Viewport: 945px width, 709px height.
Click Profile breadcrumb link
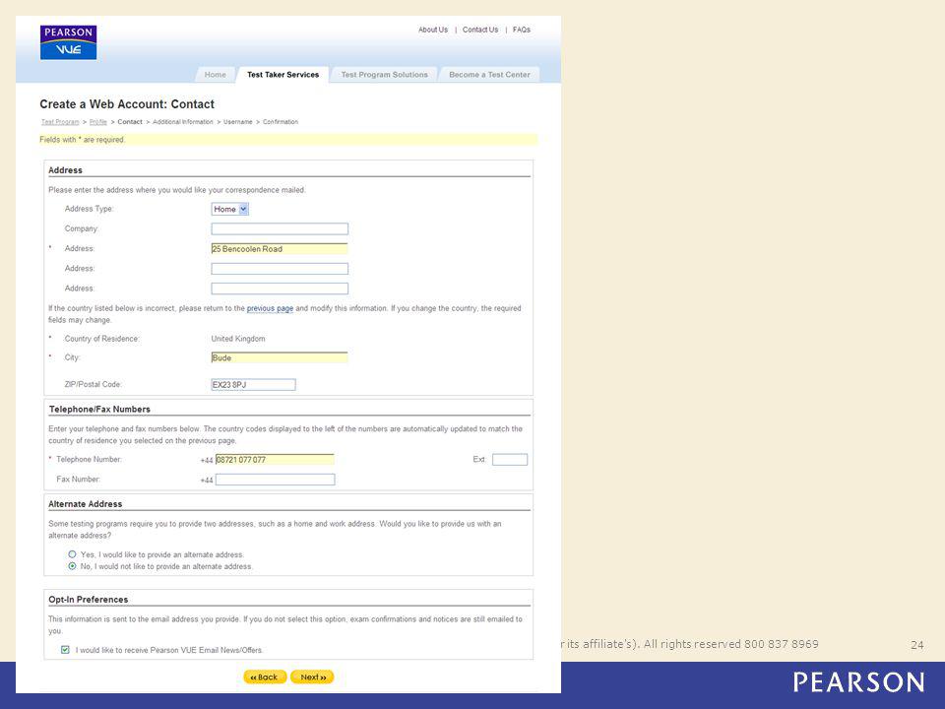(x=98, y=122)
